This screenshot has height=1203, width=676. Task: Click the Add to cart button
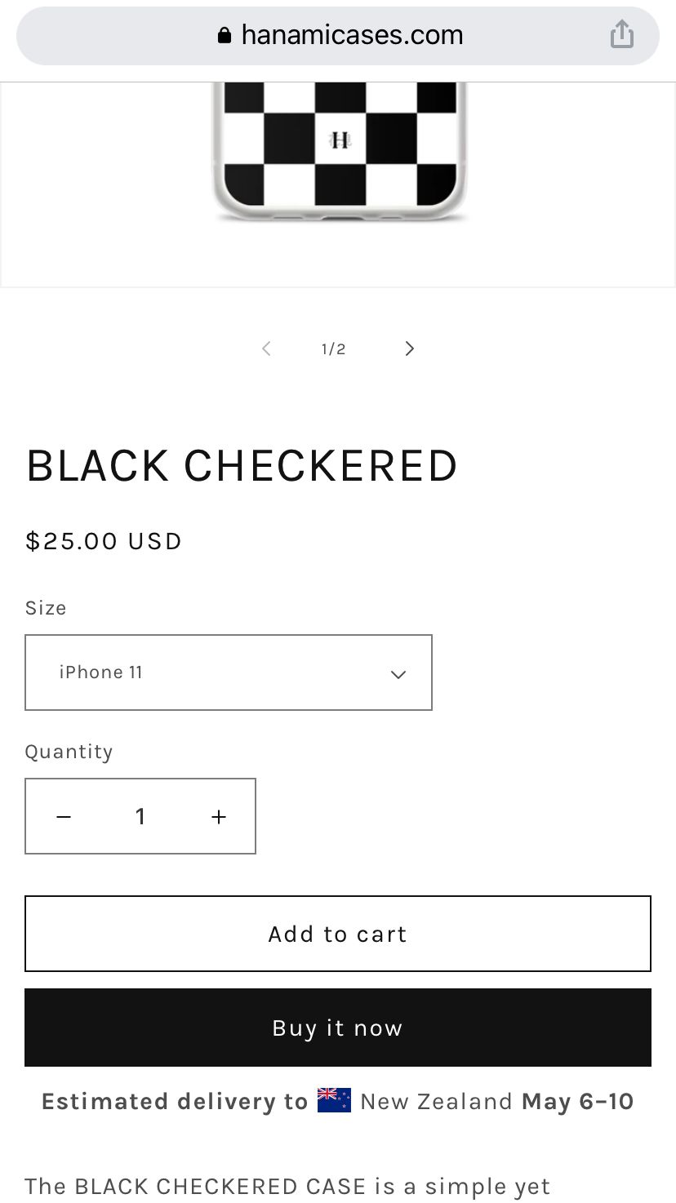338,934
